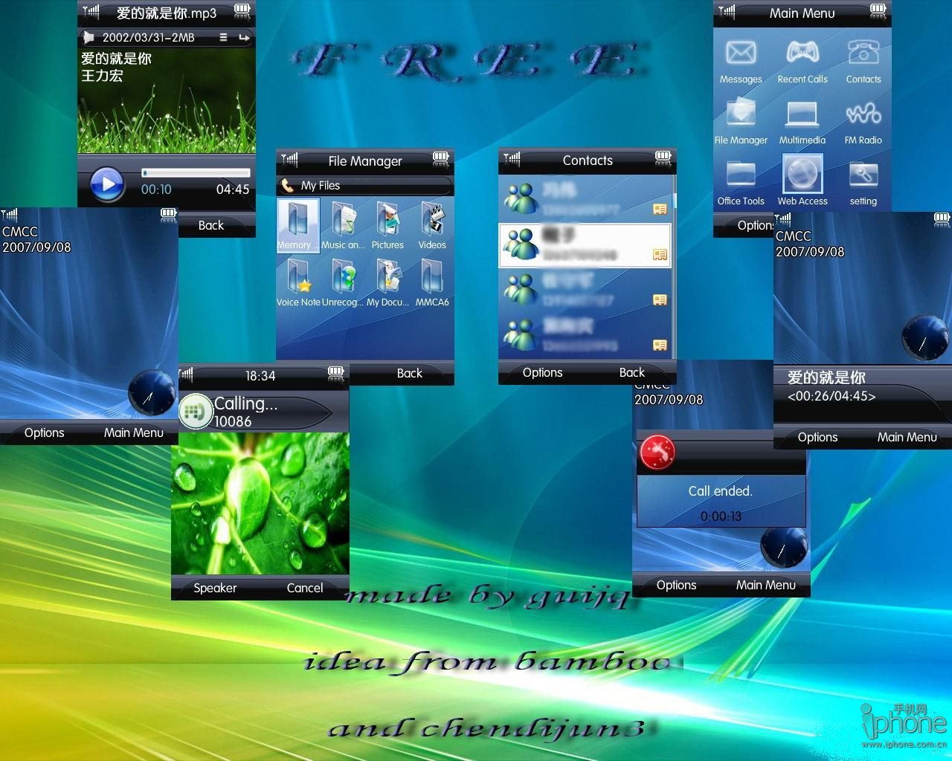Screen dimensions: 952x761
Task: Open the Music folder in File Manager
Action: [343, 225]
